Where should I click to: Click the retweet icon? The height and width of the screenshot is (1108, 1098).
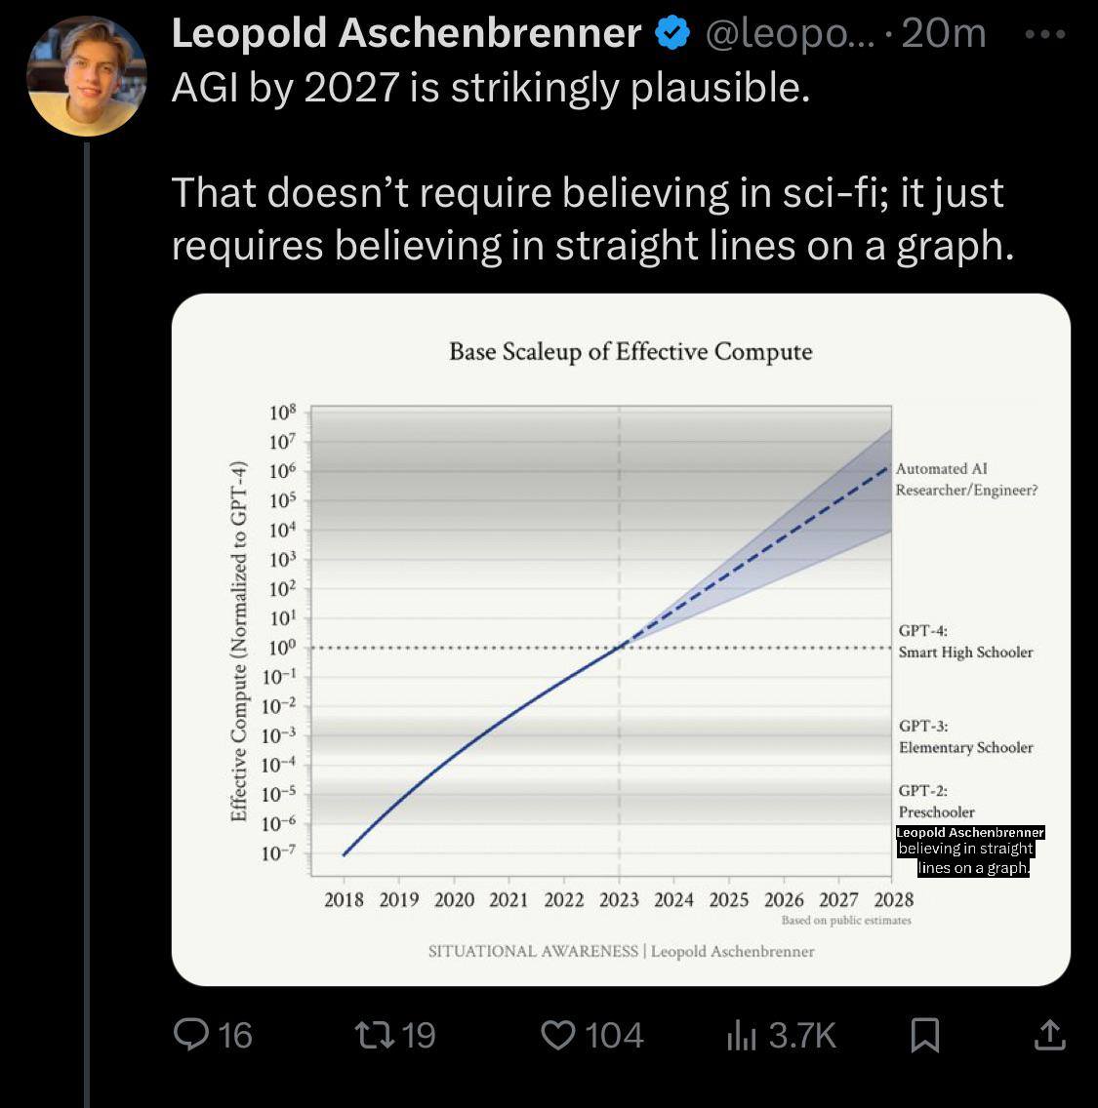pyautogui.click(x=374, y=1035)
